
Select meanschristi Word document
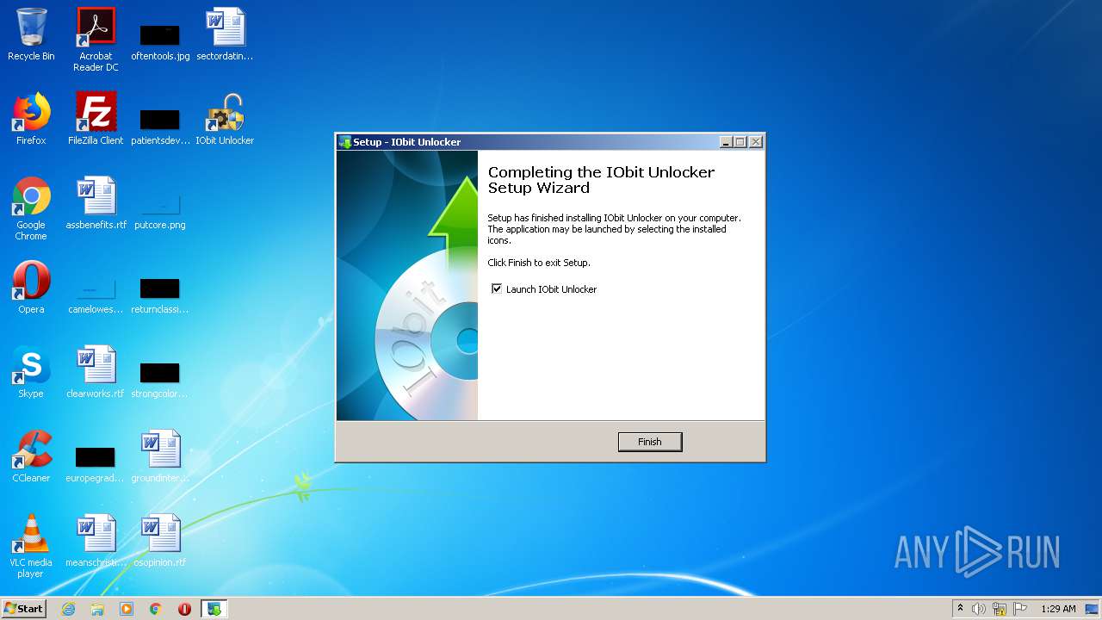[96, 541]
